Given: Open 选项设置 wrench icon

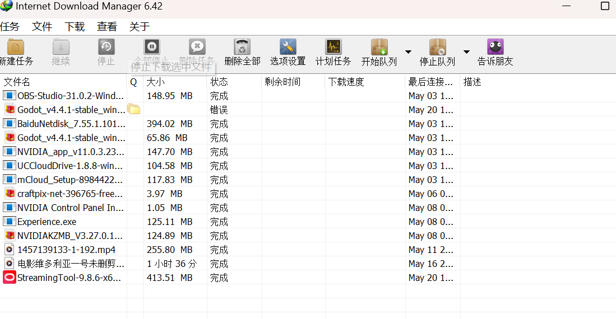Looking at the screenshot, I should click(288, 47).
